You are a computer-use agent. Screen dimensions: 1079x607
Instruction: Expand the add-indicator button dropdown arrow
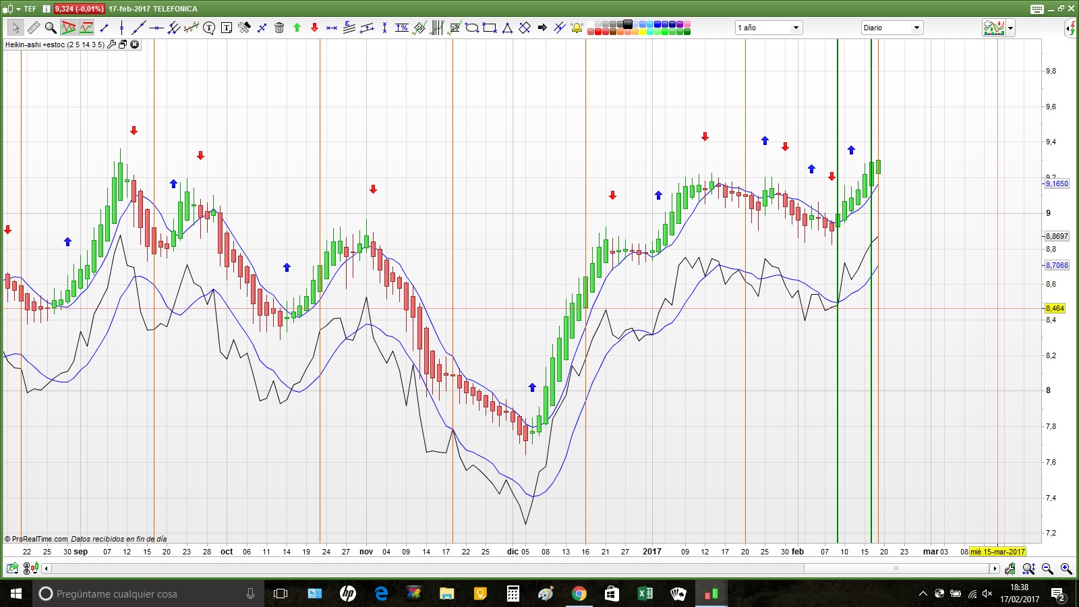click(1010, 28)
